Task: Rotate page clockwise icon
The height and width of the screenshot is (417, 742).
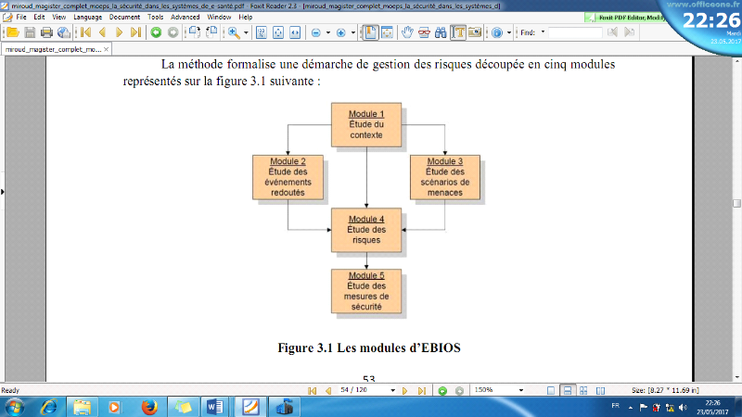Action: (195, 32)
